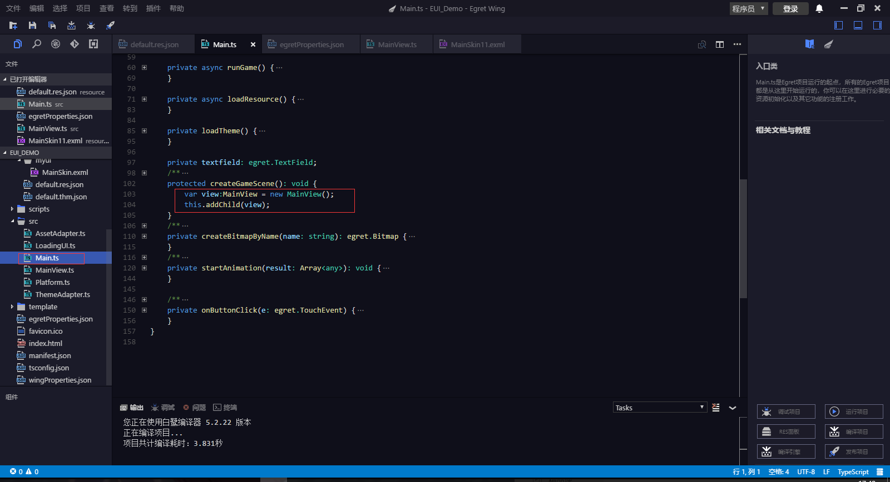Open the Tasks output channel dropdown

pyautogui.click(x=660, y=408)
